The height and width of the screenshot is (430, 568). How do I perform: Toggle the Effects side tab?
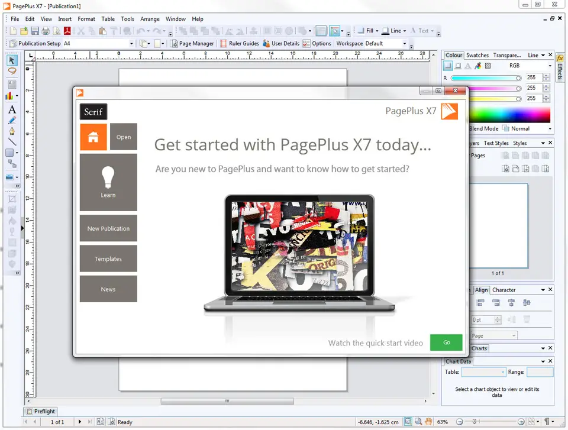pyautogui.click(x=560, y=68)
